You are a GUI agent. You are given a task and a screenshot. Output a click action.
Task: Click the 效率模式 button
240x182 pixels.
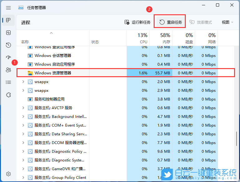click(201, 22)
